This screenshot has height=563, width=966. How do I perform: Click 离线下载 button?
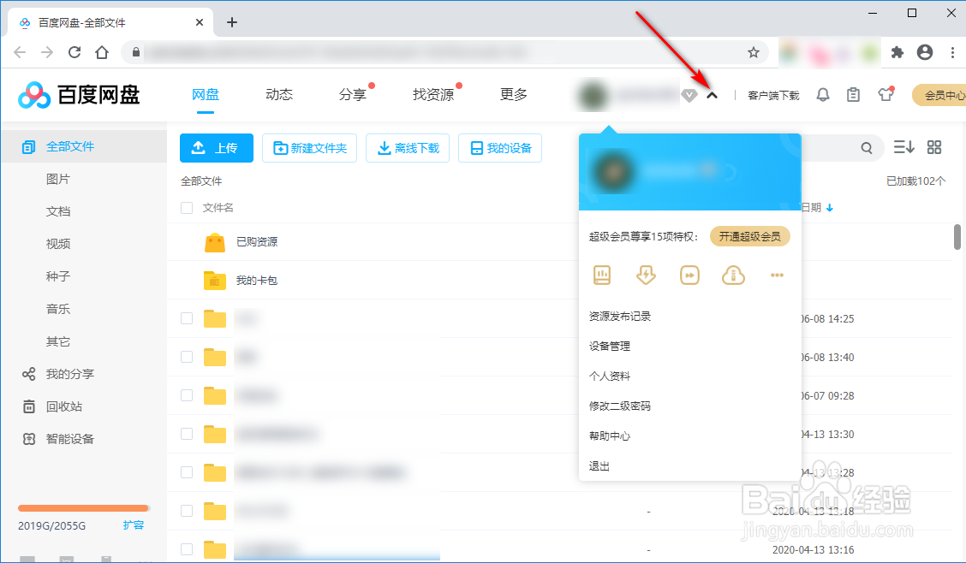(x=408, y=148)
